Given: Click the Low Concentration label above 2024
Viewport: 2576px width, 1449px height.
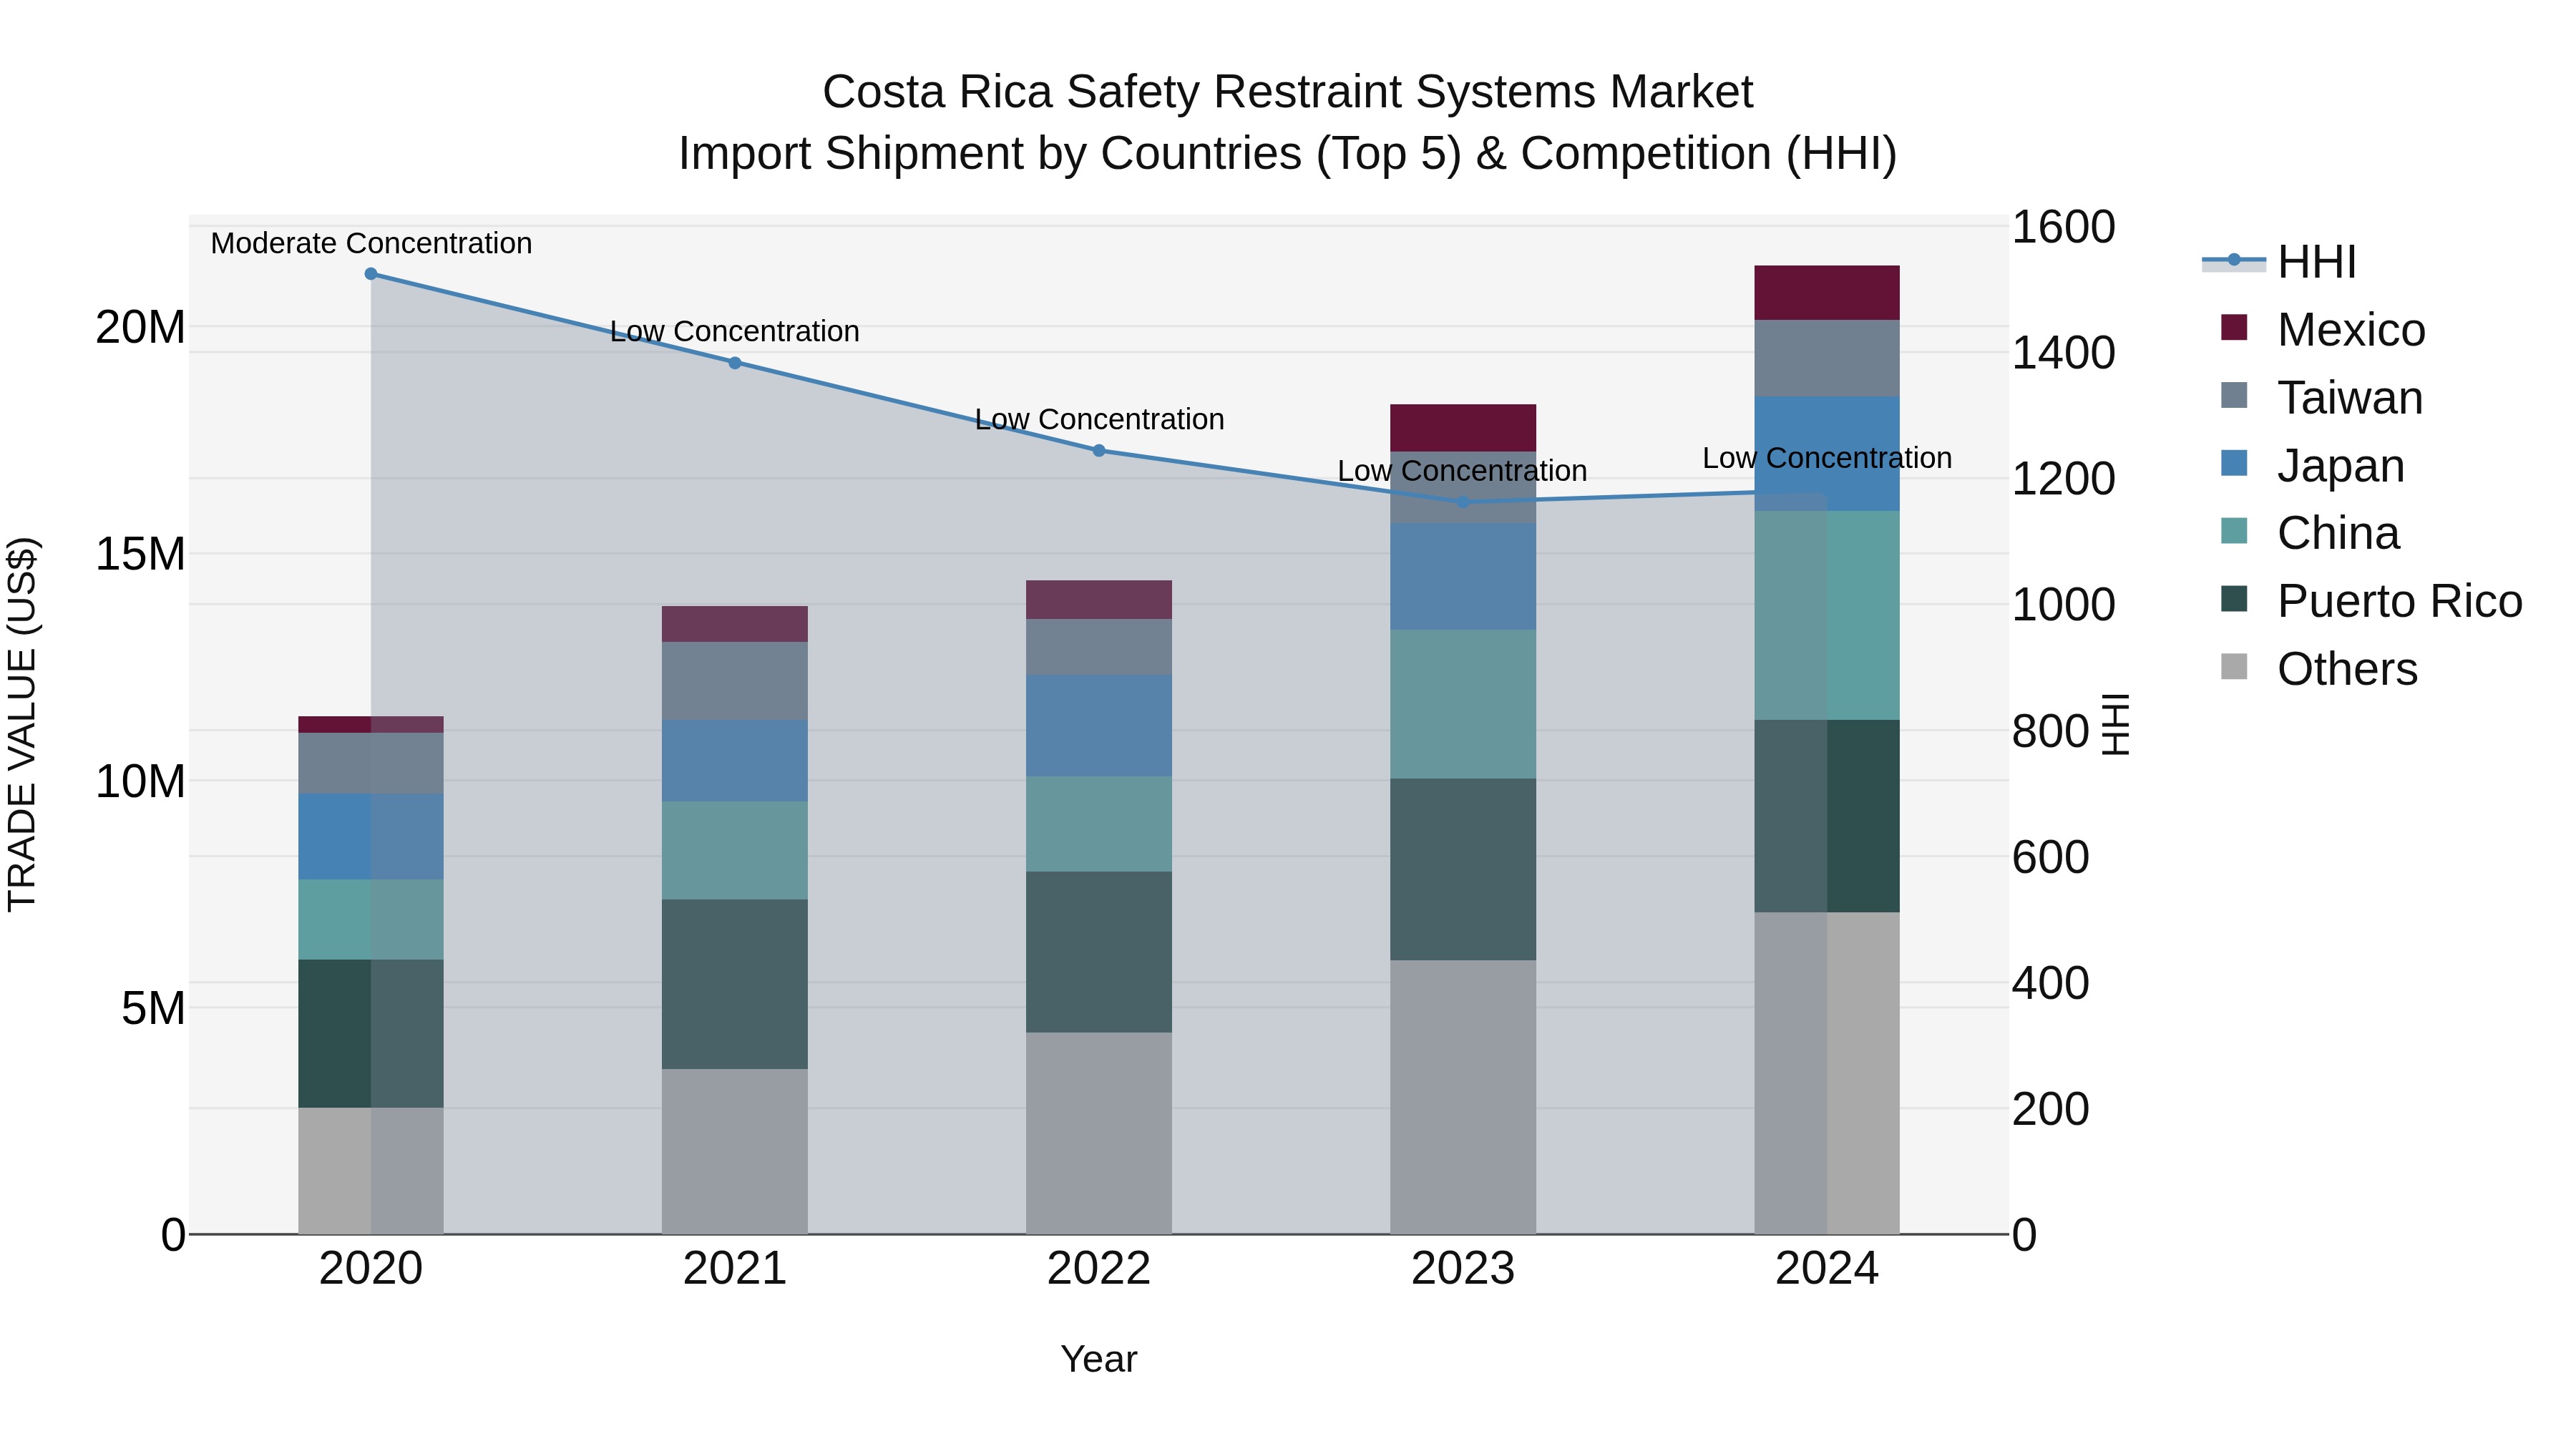Looking at the screenshot, I should pyautogui.click(x=1827, y=458).
